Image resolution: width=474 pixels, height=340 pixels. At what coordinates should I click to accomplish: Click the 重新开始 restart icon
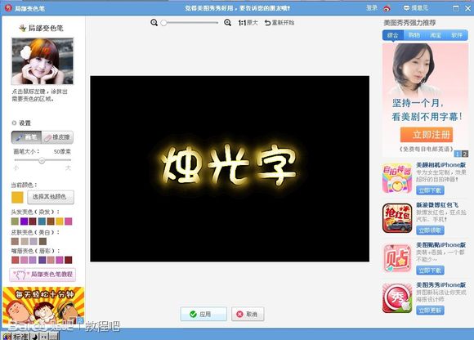tap(267, 23)
